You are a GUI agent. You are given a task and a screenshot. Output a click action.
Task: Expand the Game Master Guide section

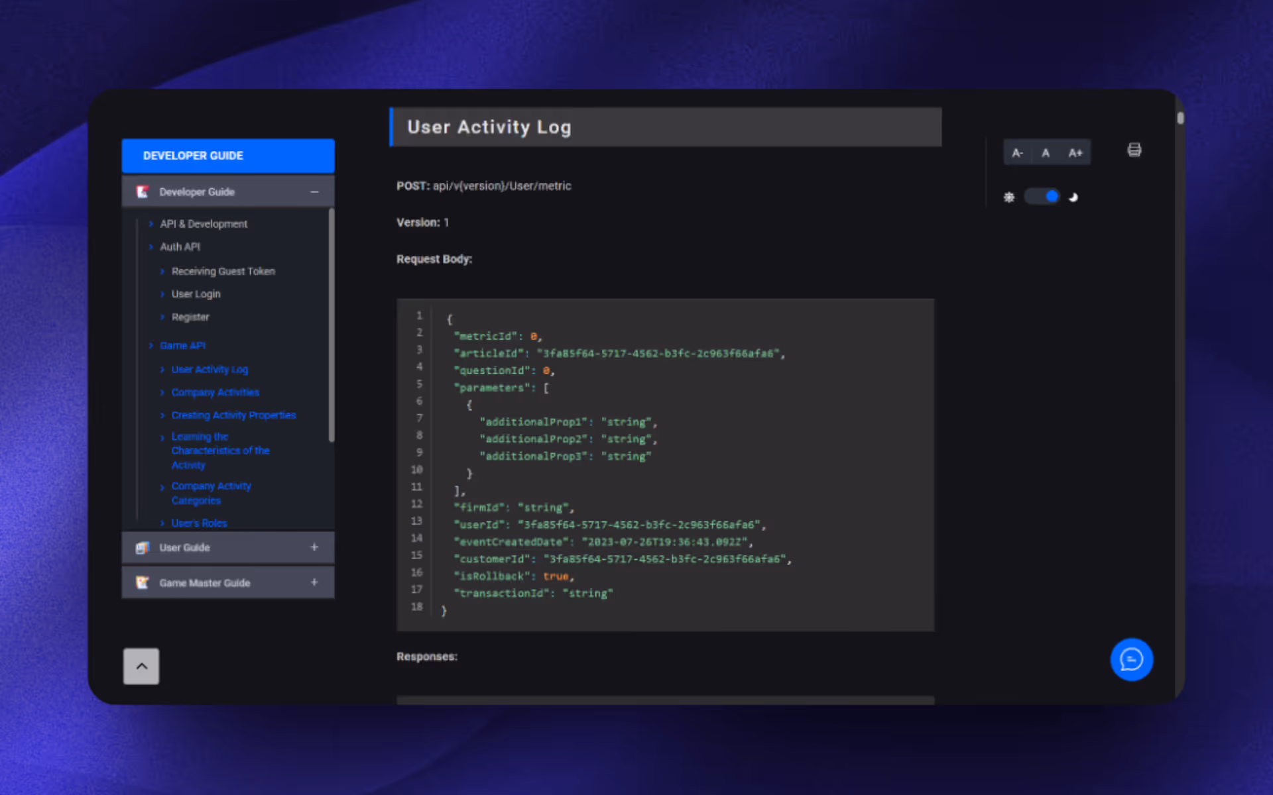click(314, 582)
